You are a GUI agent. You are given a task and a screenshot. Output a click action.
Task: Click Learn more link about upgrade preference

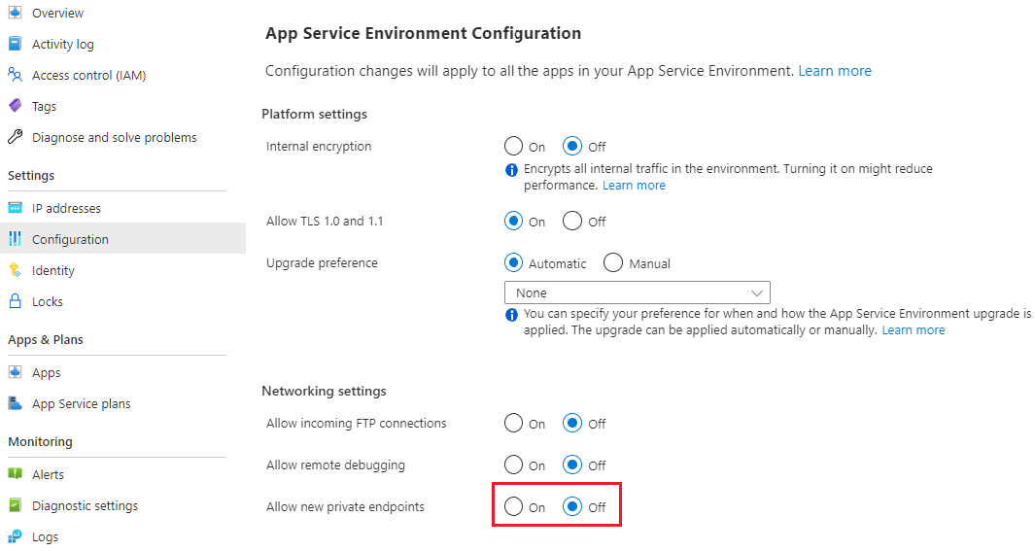(x=913, y=329)
